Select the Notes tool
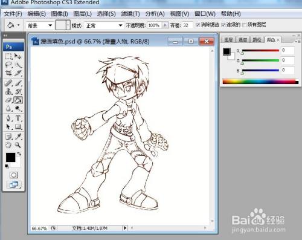The width and height of the screenshot is (302, 240). (x=8, y=137)
